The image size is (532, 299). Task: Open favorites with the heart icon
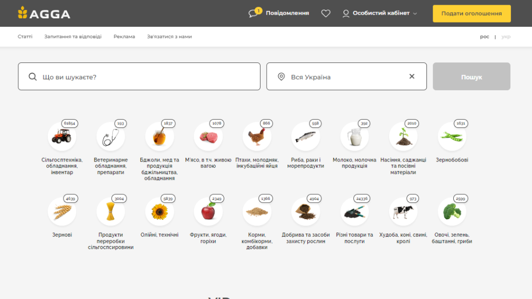coord(326,13)
